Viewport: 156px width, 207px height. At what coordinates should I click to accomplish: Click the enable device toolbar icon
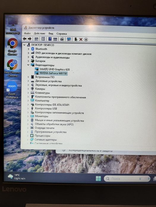tap(76, 39)
